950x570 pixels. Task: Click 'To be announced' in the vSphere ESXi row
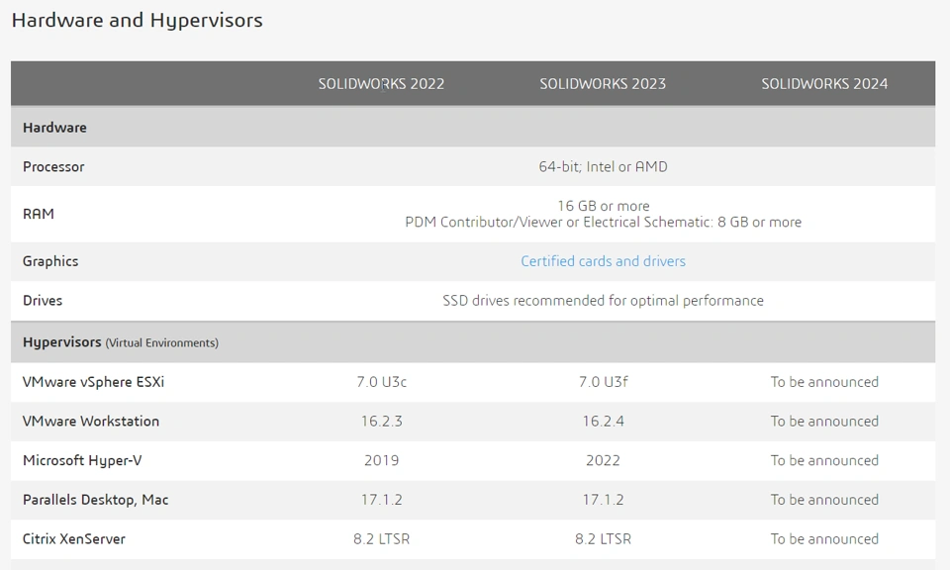click(824, 382)
